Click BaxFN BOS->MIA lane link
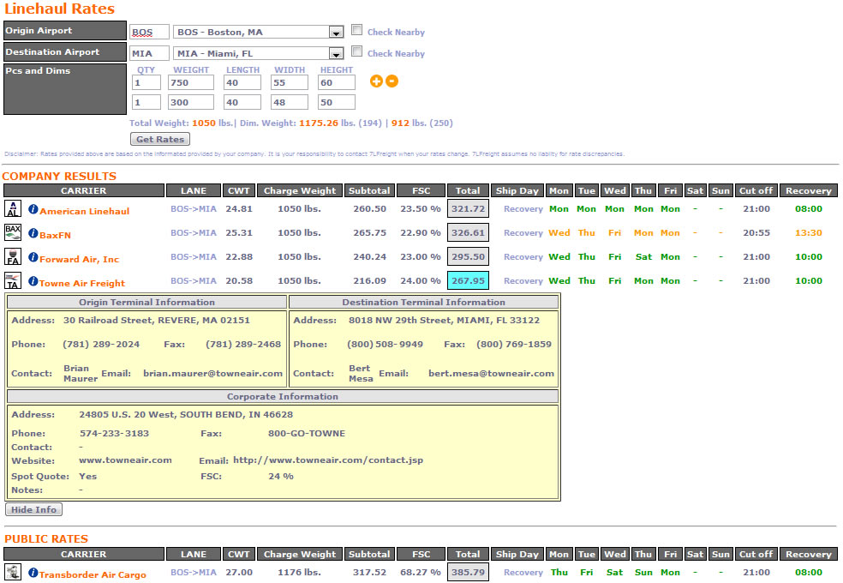This screenshot has height=583, width=843. tap(194, 233)
